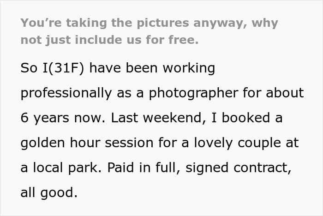Click the word "professionally" in the paragraph
Viewport: 323px width, 216px height.
(x=66, y=93)
